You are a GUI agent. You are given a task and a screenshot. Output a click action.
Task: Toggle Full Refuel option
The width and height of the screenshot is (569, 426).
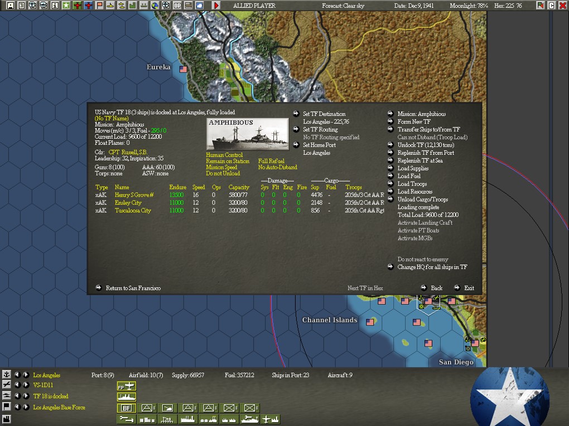pos(271,161)
